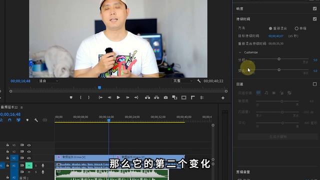Step back one frame
This screenshot has height=180, width=320.
(109, 97)
